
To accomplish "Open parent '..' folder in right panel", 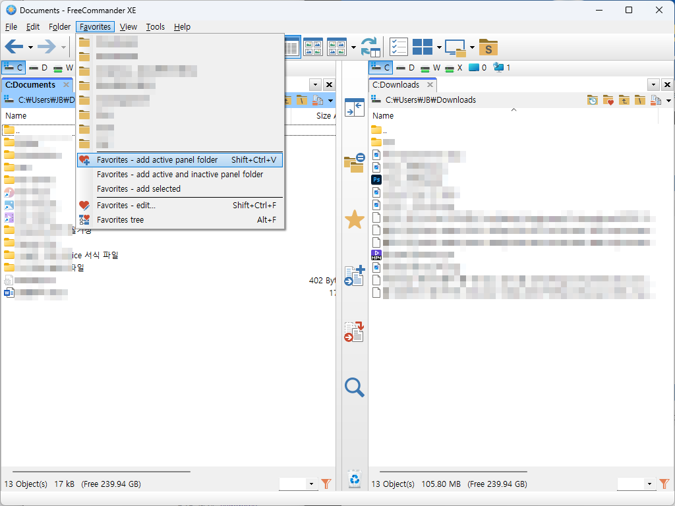I will pyautogui.click(x=379, y=130).
